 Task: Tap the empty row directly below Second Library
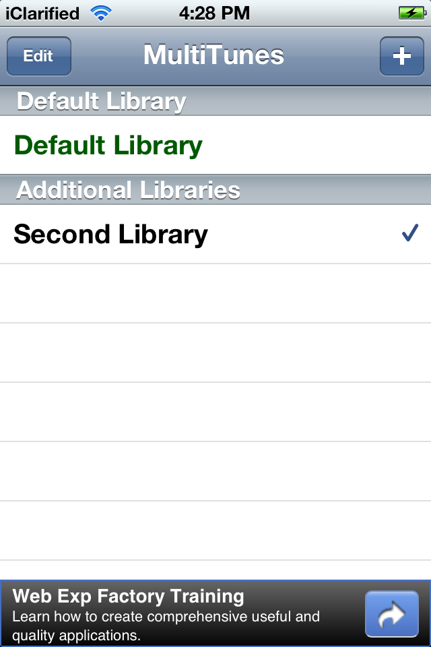(x=215, y=293)
